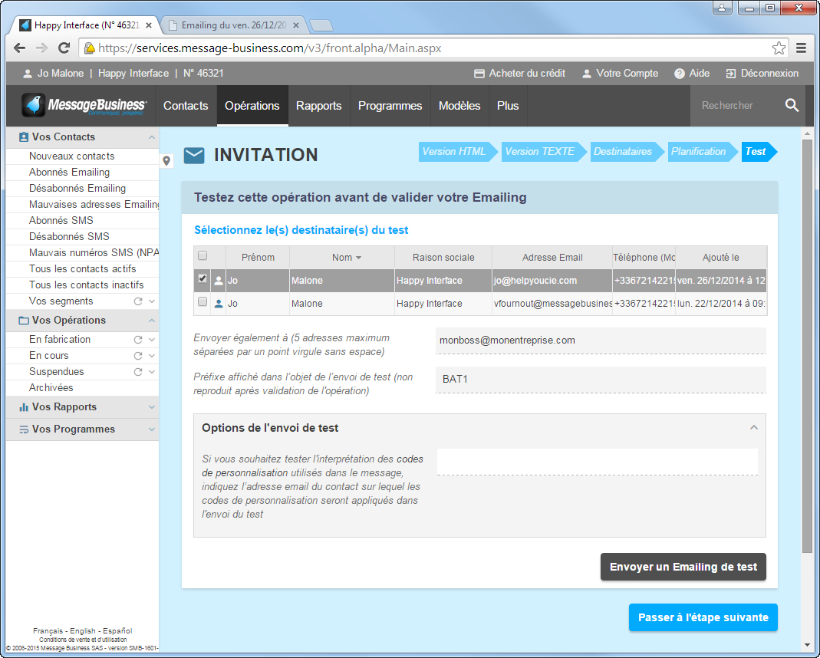Viewport: 820px width, 658px height.
Task: Toggle the select-all header checkbox
Action: (x=203, y=256)
